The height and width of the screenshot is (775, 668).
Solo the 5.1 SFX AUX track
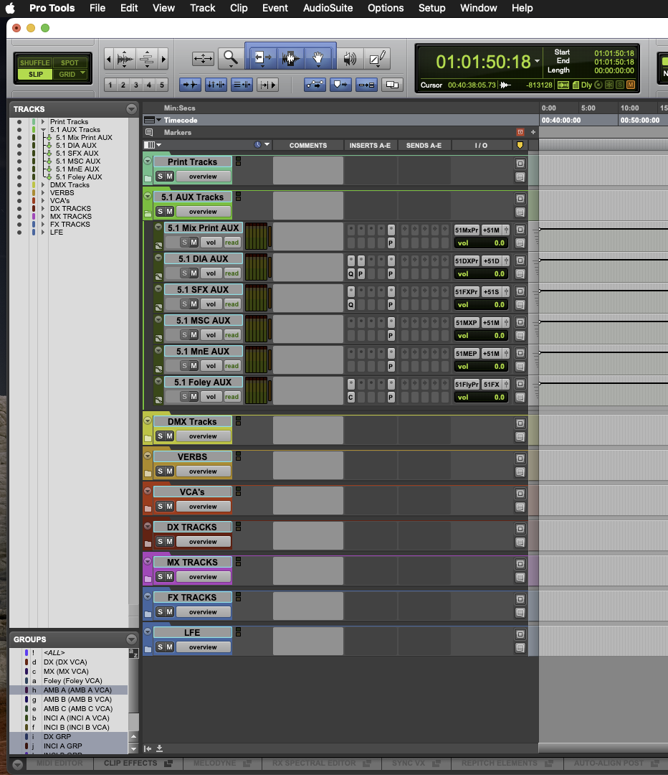point(185,304)
